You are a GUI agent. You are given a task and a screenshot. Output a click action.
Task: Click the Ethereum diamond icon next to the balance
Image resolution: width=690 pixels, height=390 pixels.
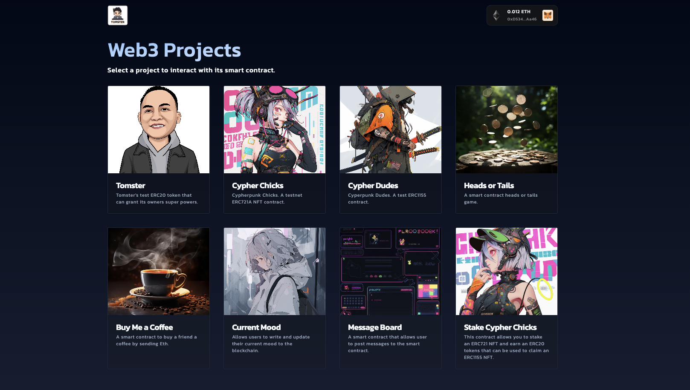(x=495, y=15)
